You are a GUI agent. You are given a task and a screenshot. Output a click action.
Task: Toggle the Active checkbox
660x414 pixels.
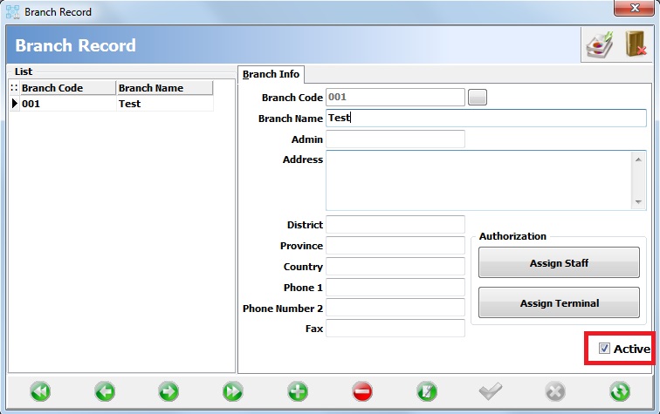pyautogui.click(x=604, y=349)
